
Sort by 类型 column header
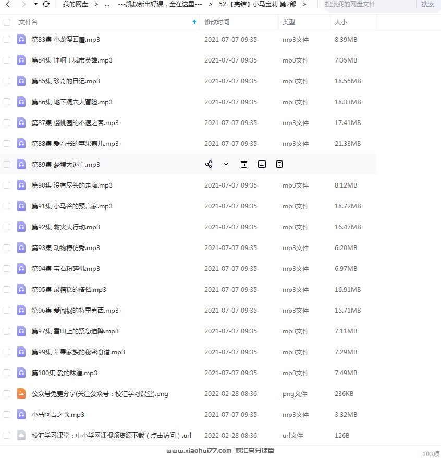pyautogui.click(x=288, y=22)
